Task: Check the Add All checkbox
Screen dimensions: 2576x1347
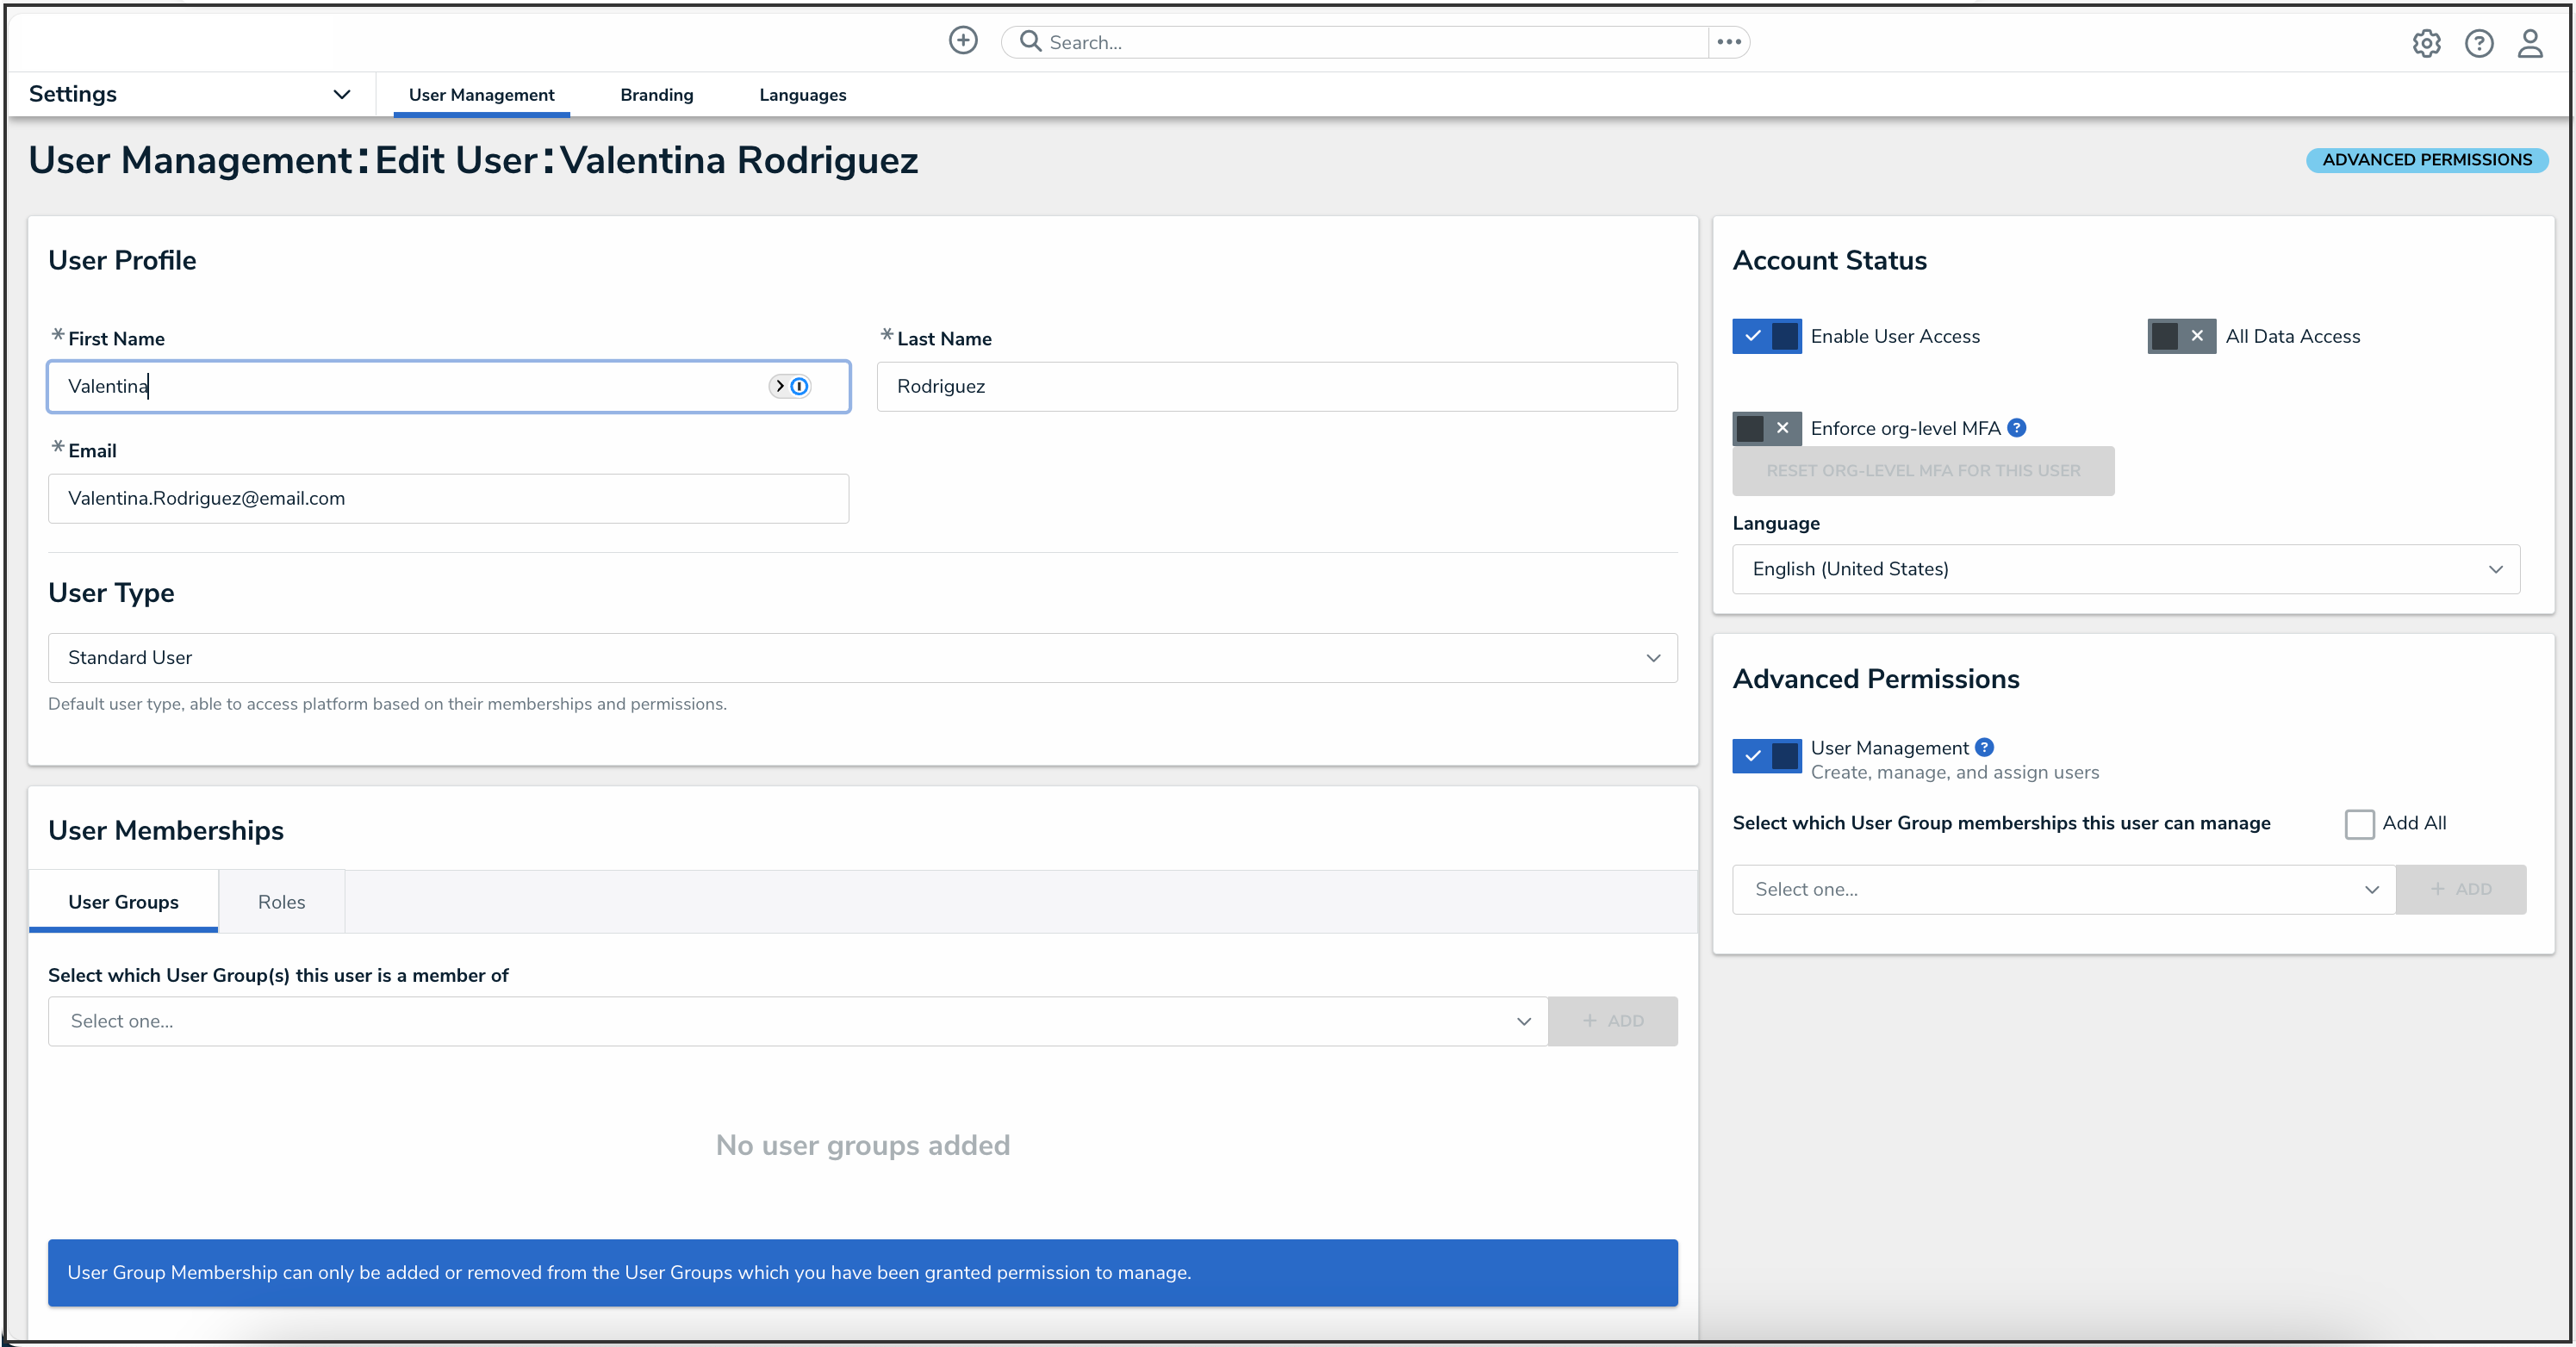Action: click(2359, 823)
